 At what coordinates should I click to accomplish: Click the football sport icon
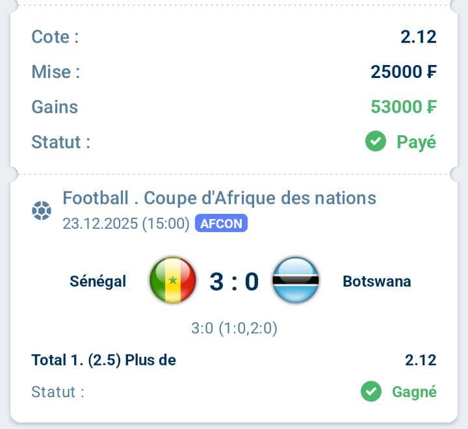pos(41,211)
